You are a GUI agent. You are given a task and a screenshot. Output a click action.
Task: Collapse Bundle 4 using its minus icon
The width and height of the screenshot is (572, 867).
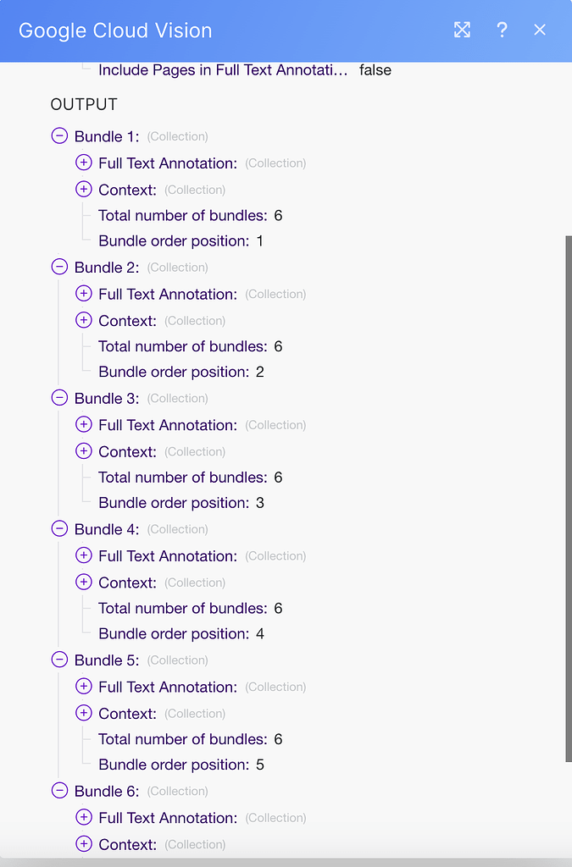click(58, 528)
